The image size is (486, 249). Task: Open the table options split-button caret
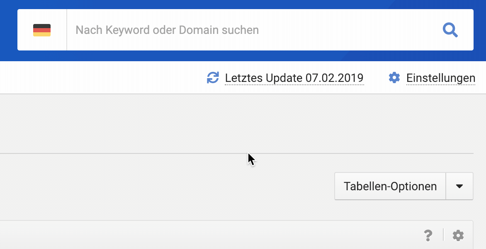coord(459,187)
